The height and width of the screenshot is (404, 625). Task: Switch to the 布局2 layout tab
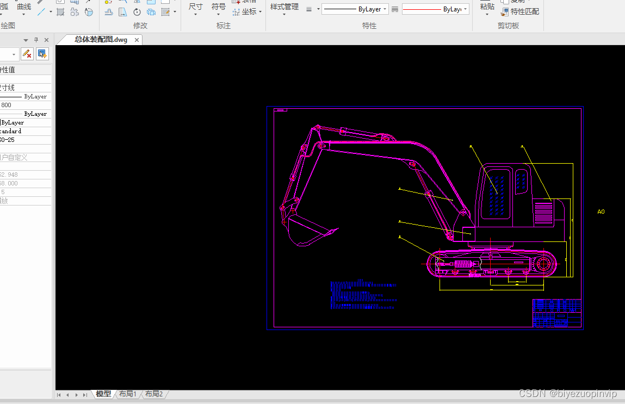(154, 394)
